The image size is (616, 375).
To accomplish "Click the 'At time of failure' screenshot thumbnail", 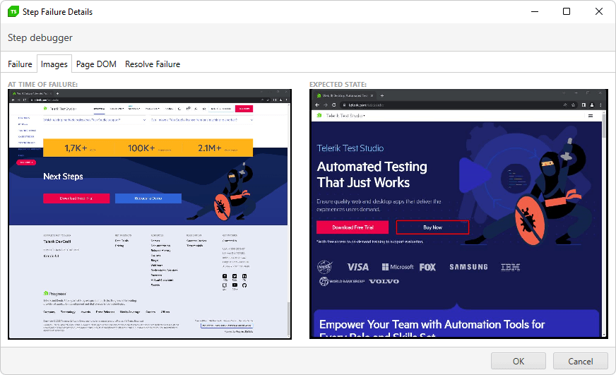I will coord(150,214).
